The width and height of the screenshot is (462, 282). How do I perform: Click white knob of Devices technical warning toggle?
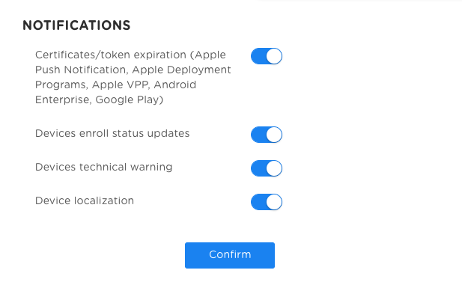pos(274,168)
